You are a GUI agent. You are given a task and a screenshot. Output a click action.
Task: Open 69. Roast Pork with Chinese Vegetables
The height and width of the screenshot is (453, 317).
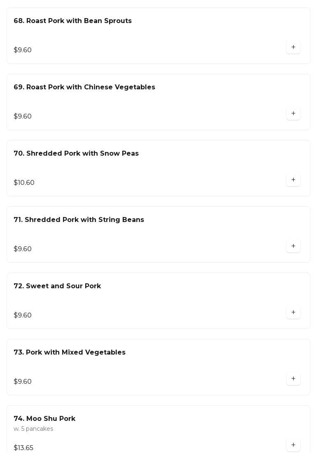tap(84, 87)
